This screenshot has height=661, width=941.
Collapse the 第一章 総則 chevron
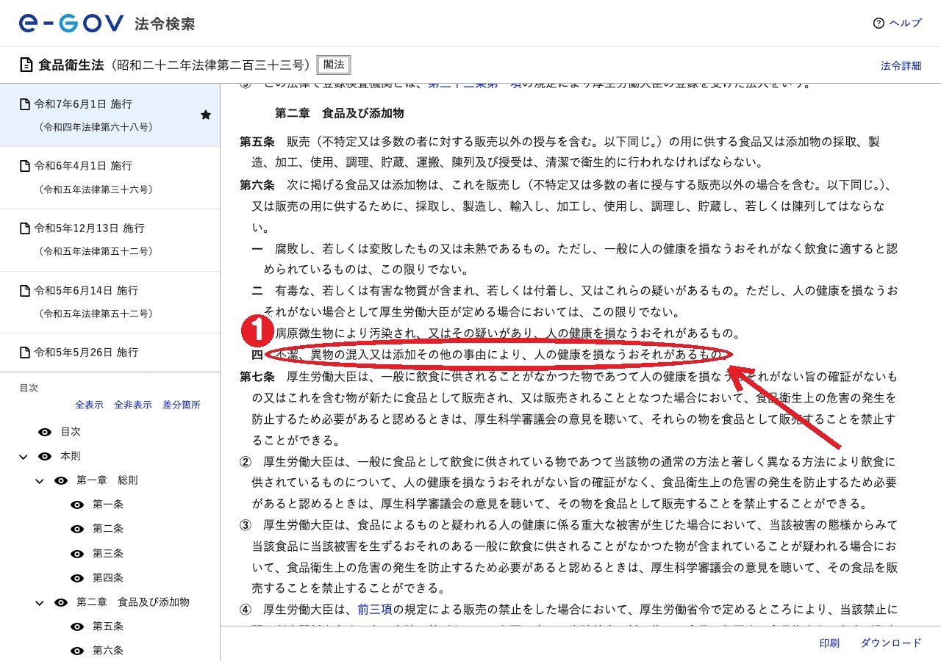pos(40,480)
